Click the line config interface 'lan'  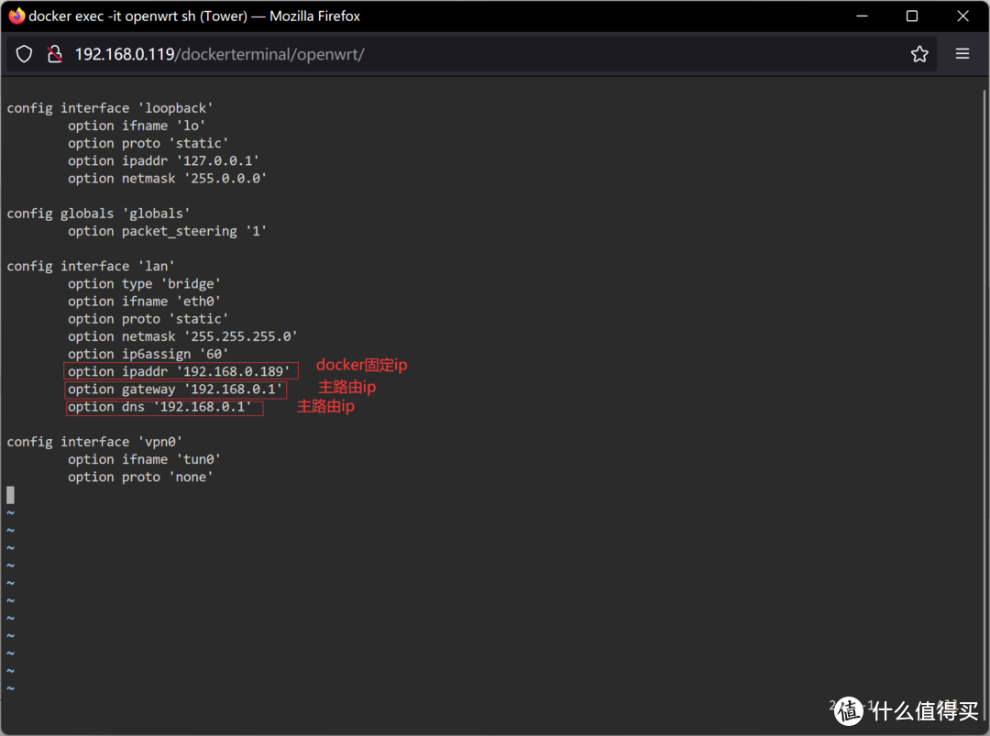coord(91,267)
